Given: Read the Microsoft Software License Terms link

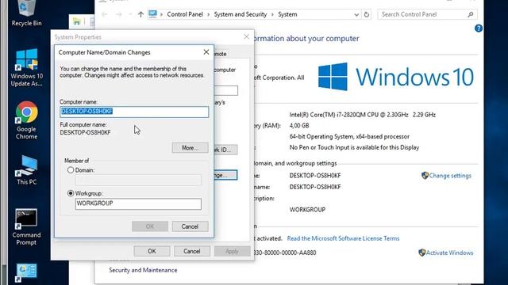Looking at the screenshot, I should pyautogui.click(x=343, y=238).
